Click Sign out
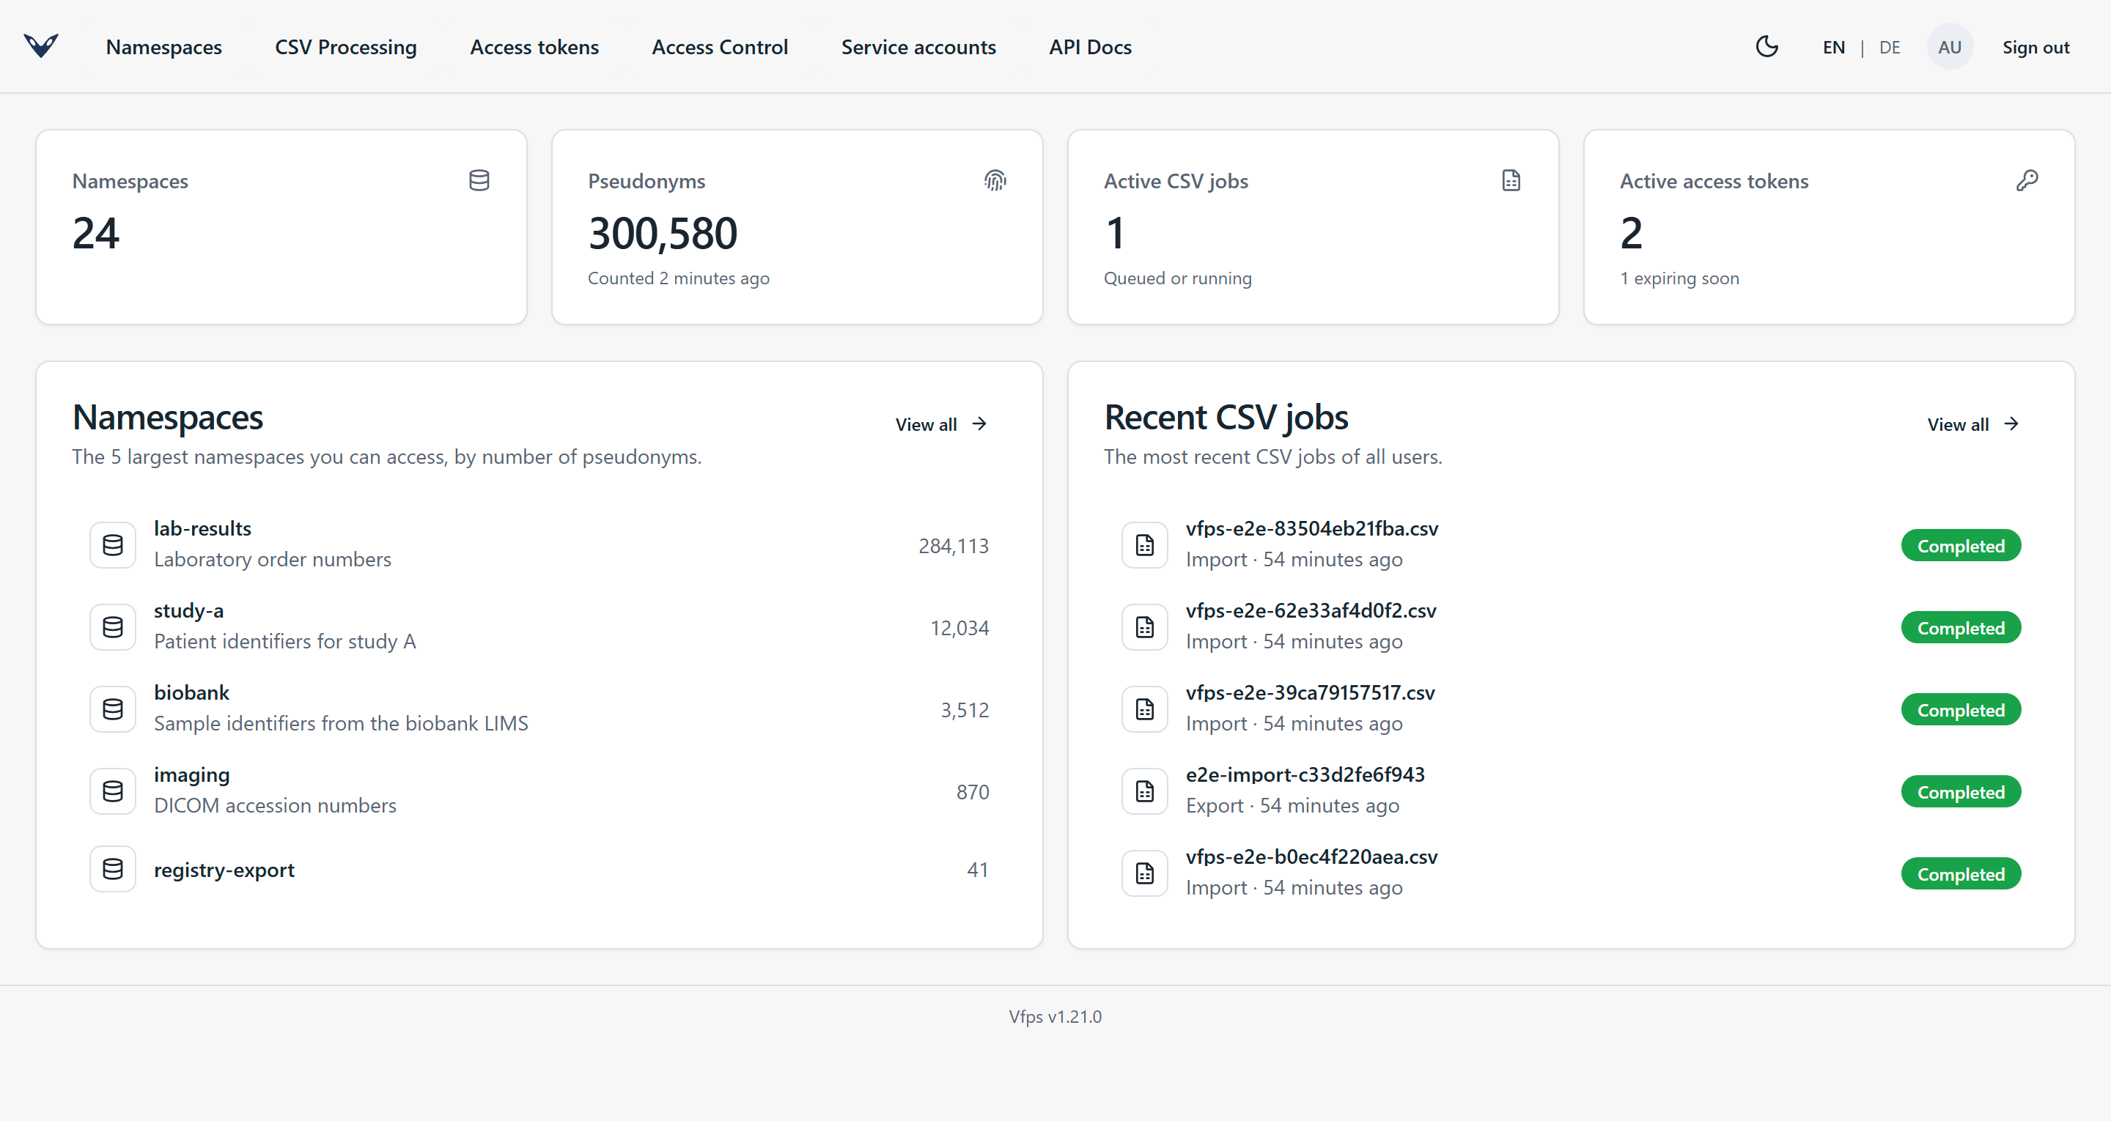The image size is (2111, 1121). click(2036, 47)
